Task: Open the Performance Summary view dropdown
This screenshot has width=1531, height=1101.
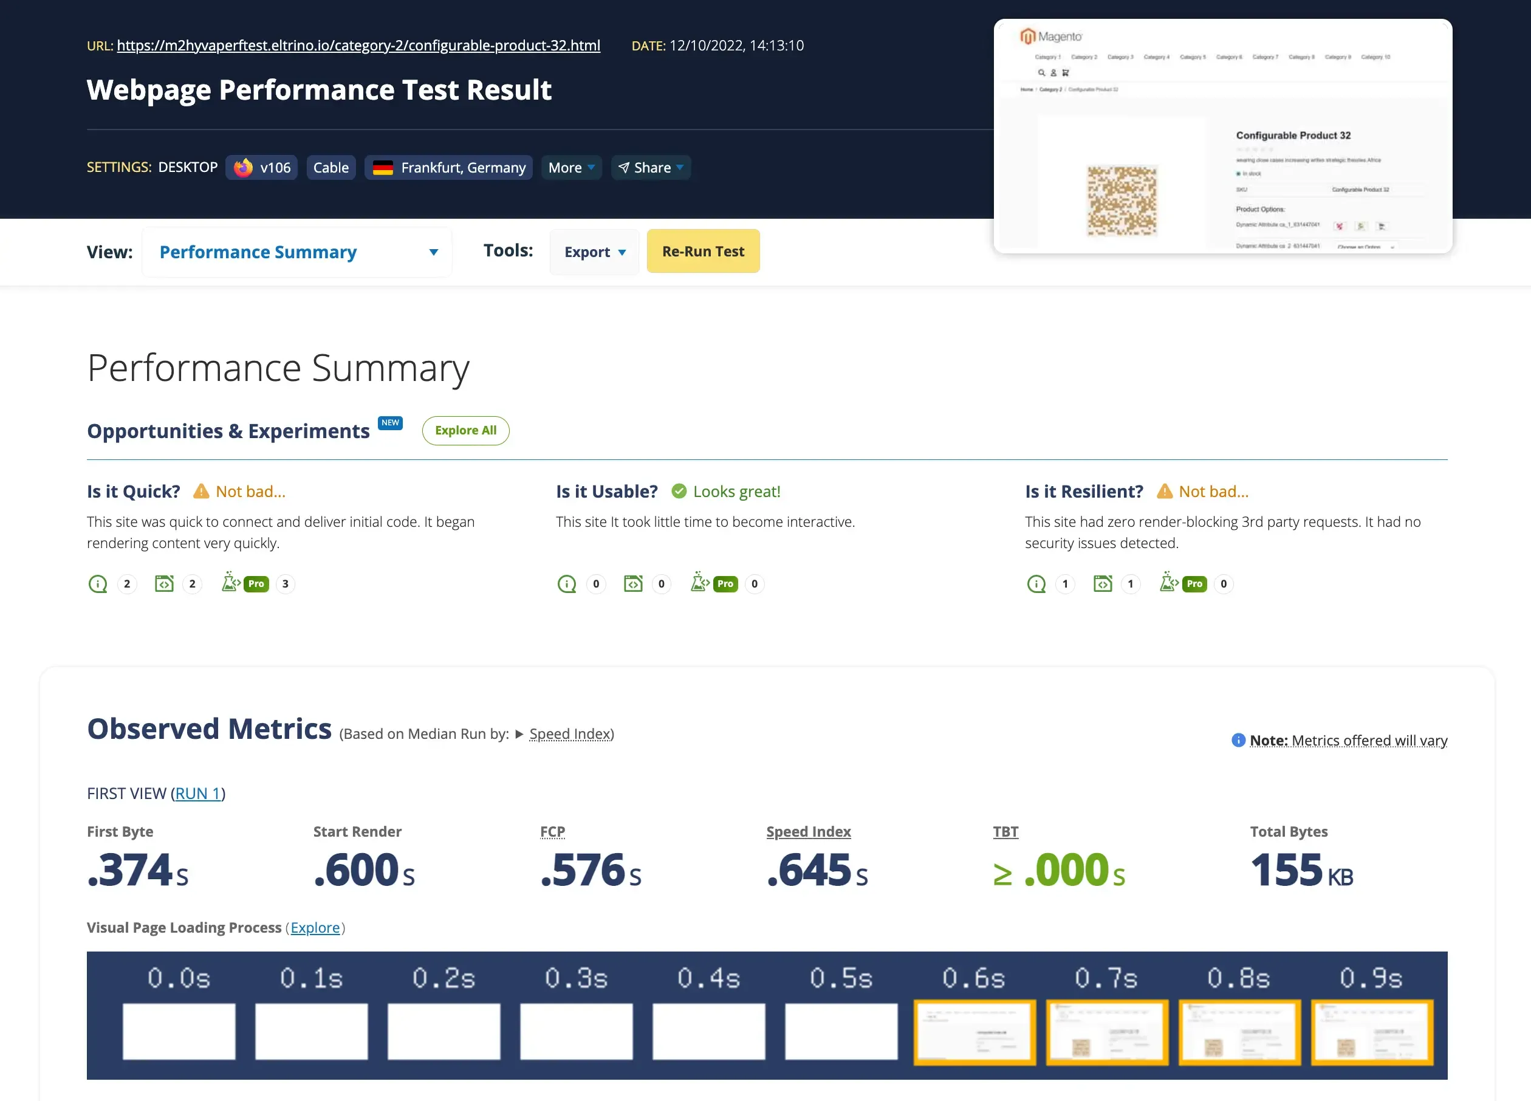Action: (297, 253)
